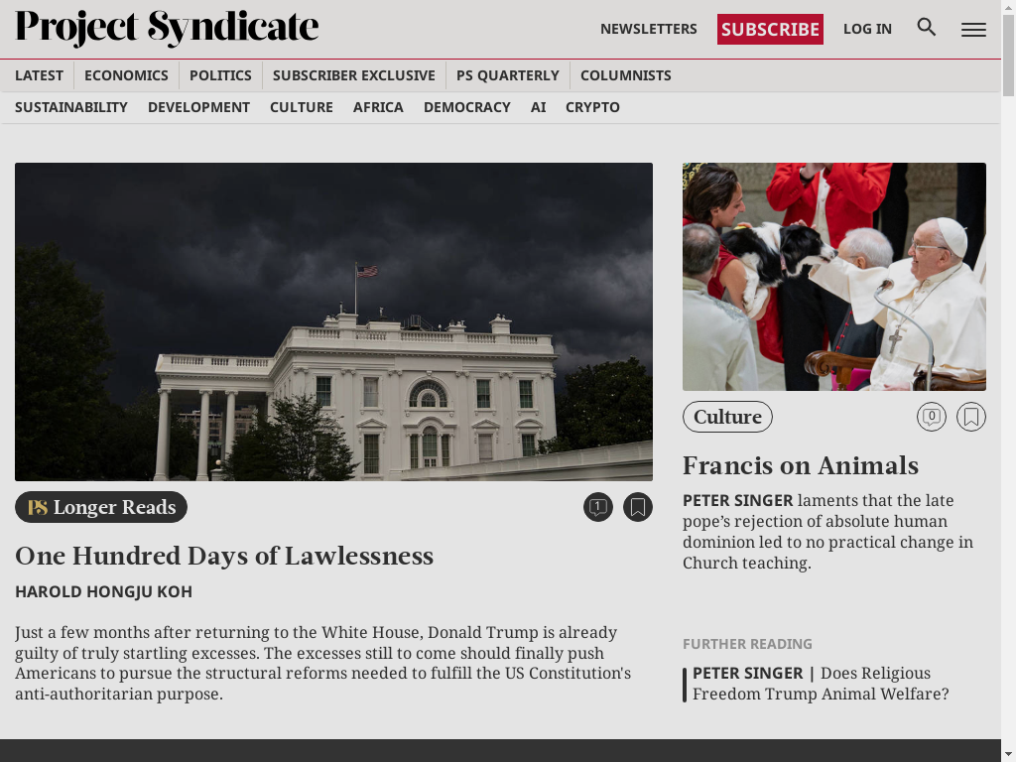Open comments on One Hundred Days of Lawlessness
1016x762 pixels.
pos(597,507)
